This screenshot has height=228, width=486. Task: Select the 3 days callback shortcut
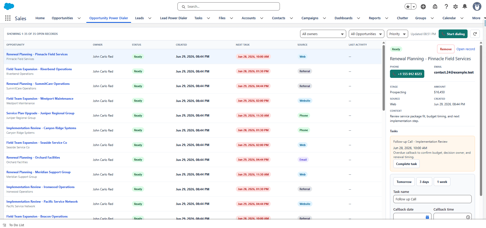pyautogui.click(x=424, y=182)
